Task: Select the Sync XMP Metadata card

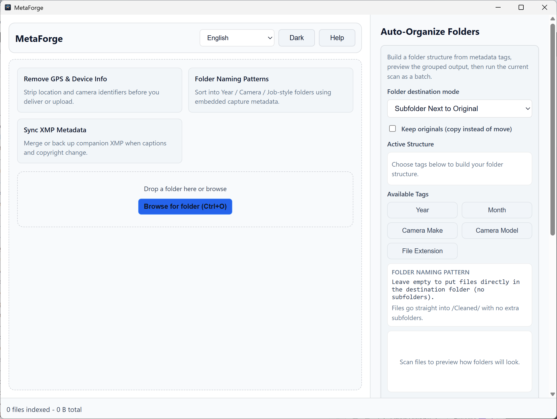Action: pyautogui.click(x=100, y=141)
